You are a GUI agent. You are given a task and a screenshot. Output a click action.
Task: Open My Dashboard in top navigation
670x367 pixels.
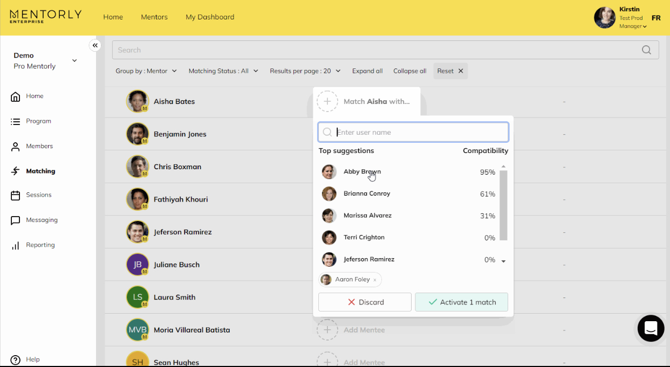click(210, 17)
